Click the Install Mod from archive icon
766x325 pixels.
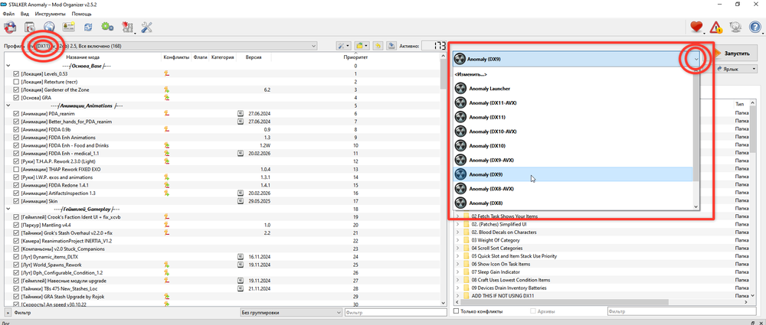coord(29,28)
